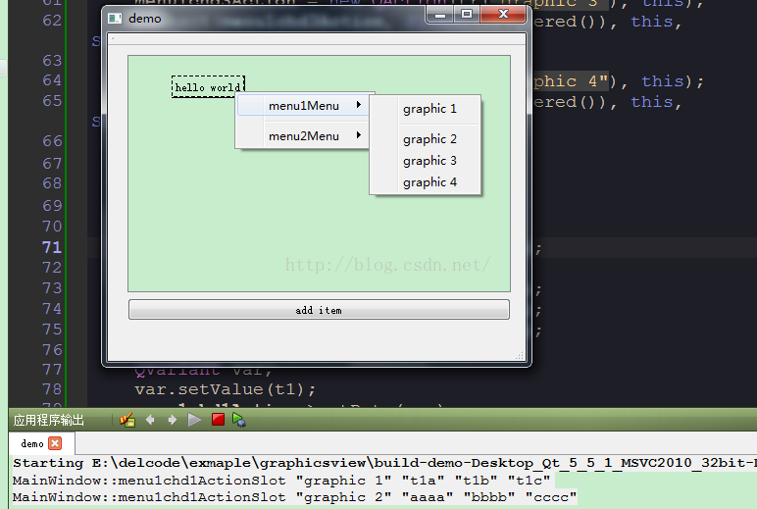Image resolution: width=757 pixels, height=509 pixels.
Task: Click the add item button
Action: (x=319, y=310)
